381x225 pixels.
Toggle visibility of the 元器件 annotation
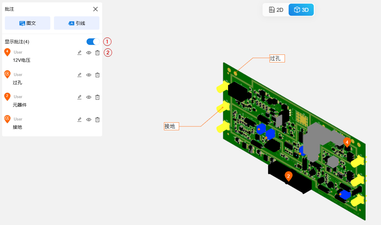click(89, 97)
